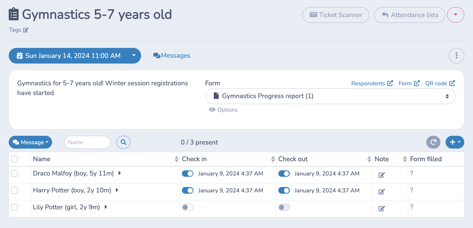
Task: Edit note for Draco Malfoy
Action: [x=382, y=175]
